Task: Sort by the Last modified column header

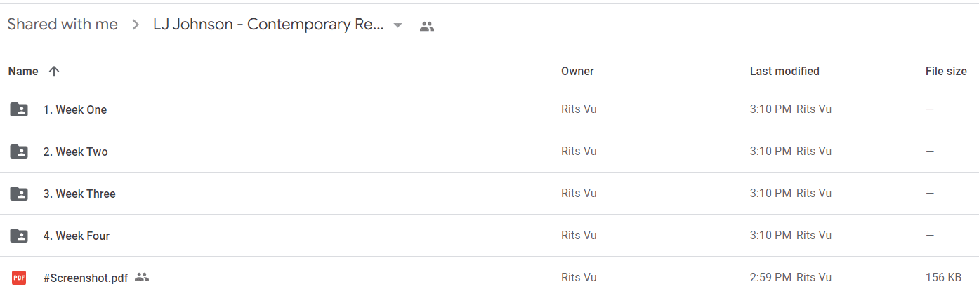Action: (x=784, y=71)
